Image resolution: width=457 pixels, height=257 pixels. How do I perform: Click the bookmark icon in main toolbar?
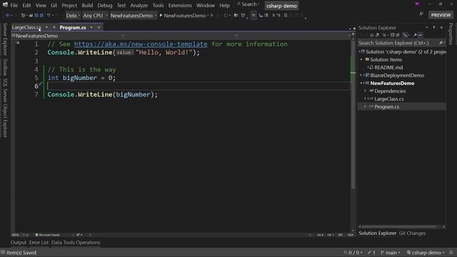[x=286, y=16]
